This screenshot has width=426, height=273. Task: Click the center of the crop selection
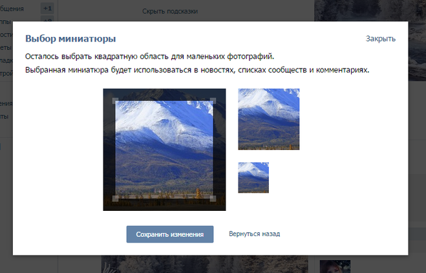(x=164, y=149)
